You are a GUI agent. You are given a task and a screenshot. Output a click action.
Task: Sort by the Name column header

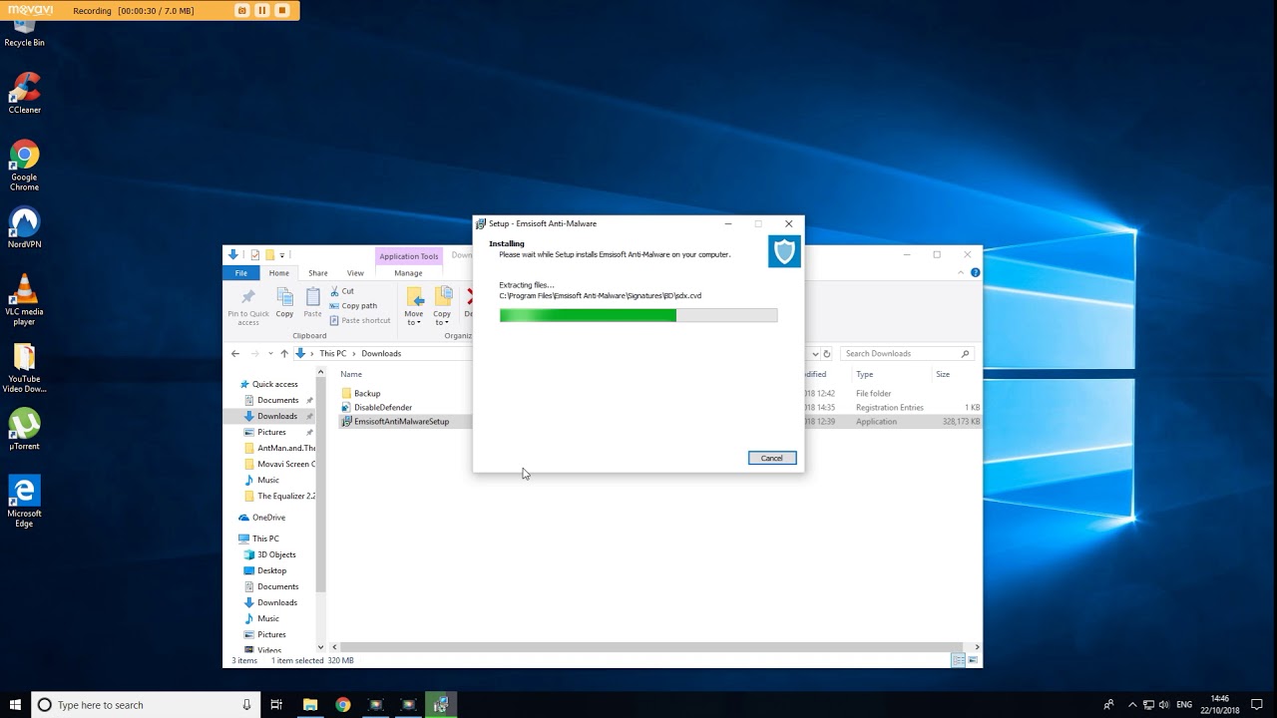(x=351, y=374)
